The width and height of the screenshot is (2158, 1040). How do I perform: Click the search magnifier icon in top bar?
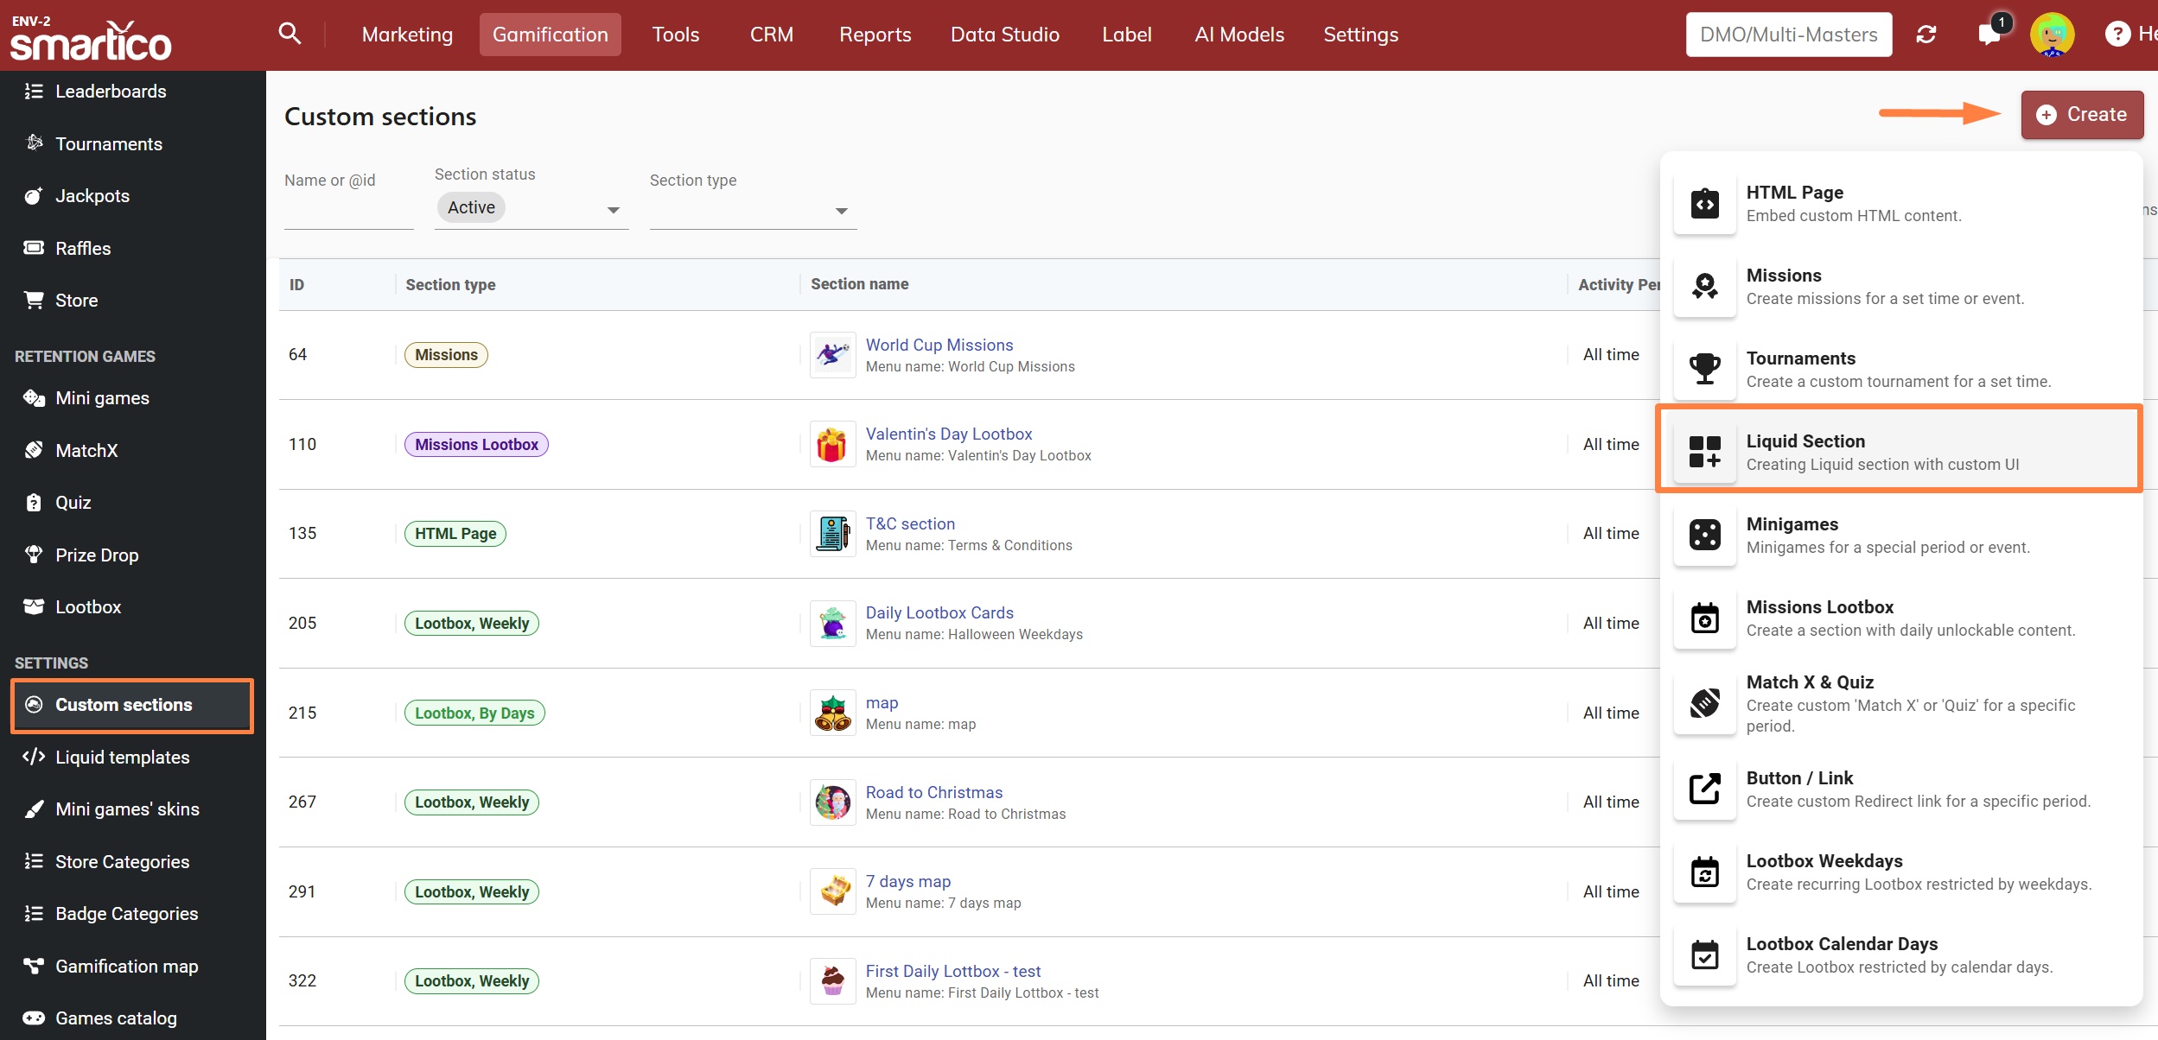[290, 34]
